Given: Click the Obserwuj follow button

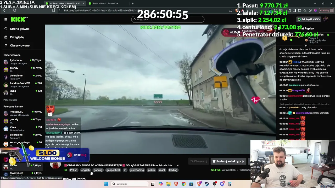Looking at the screenshot, I should (x=199, y=161).
